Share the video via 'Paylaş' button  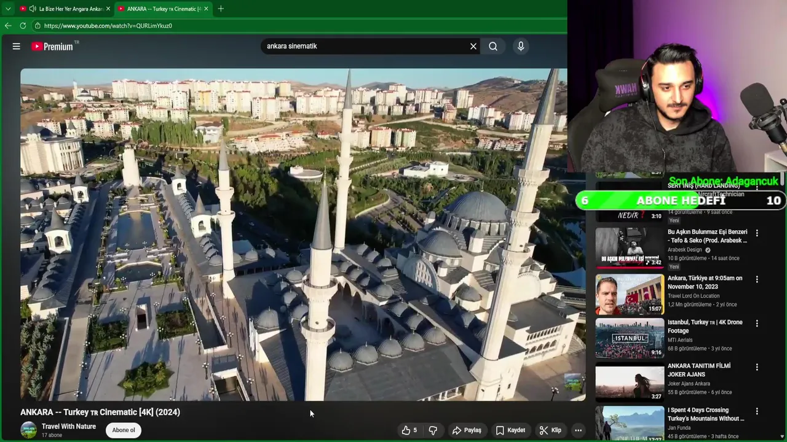pos(467,430)
